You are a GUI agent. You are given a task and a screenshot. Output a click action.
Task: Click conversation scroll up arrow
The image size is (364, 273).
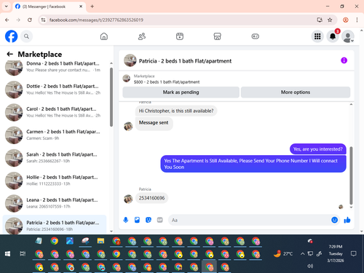pyautogui.click(x=351, y=104)
